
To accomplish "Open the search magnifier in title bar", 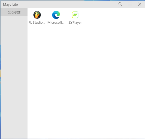I will click(120, 4).
